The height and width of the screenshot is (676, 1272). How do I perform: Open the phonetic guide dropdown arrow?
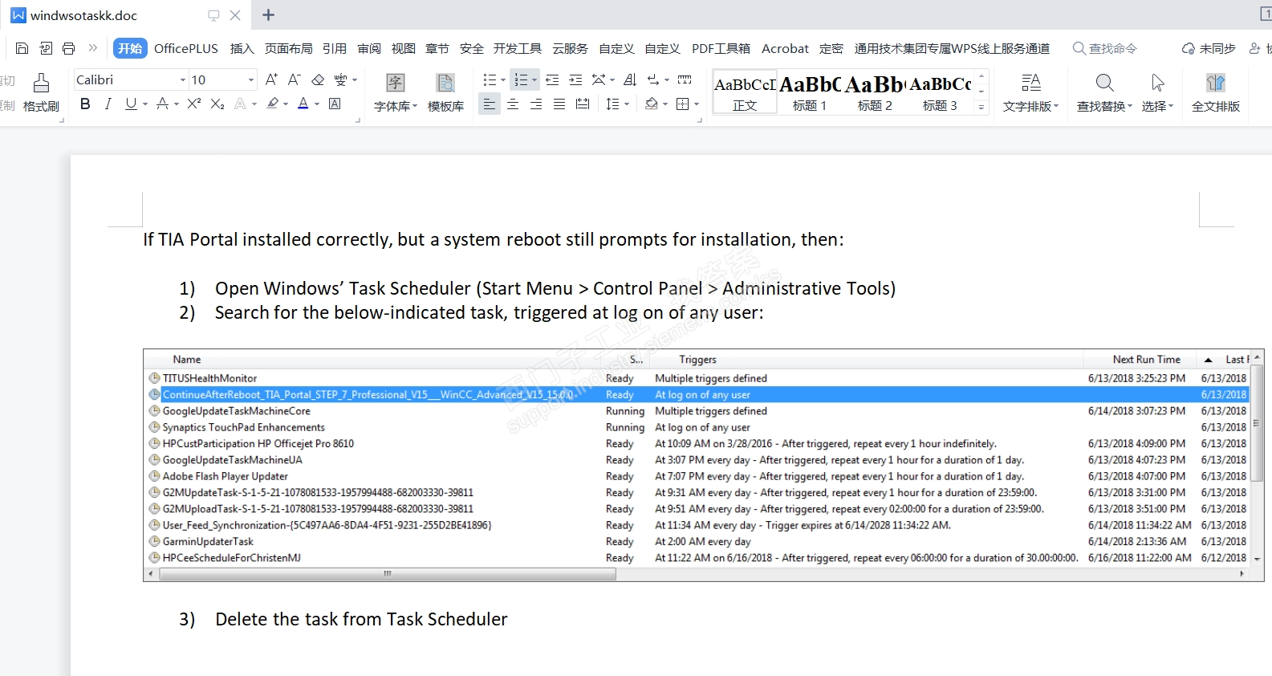(x=354, y=79)
